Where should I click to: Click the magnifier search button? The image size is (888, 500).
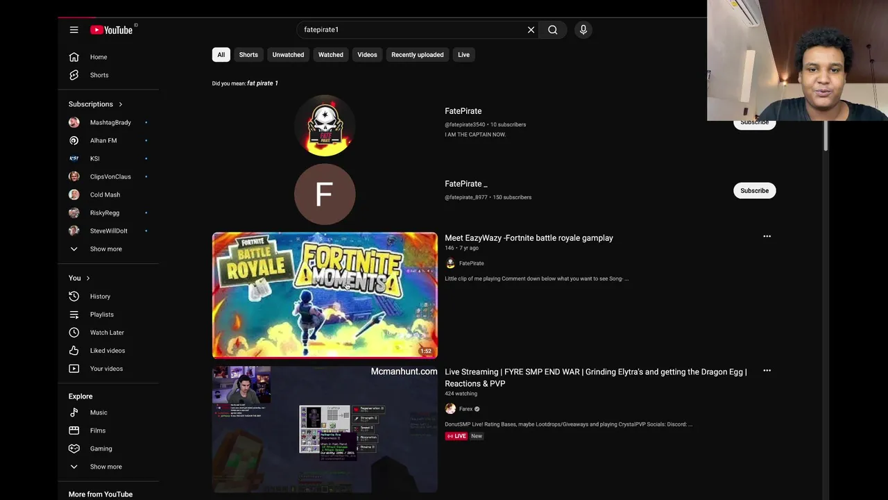tap(553, 30)
